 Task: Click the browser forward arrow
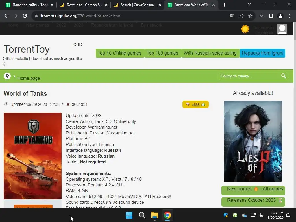pos(16,16)
